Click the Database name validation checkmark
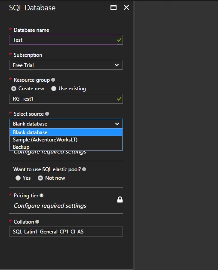This screenshot has width=218, height=270. [119, 40]
